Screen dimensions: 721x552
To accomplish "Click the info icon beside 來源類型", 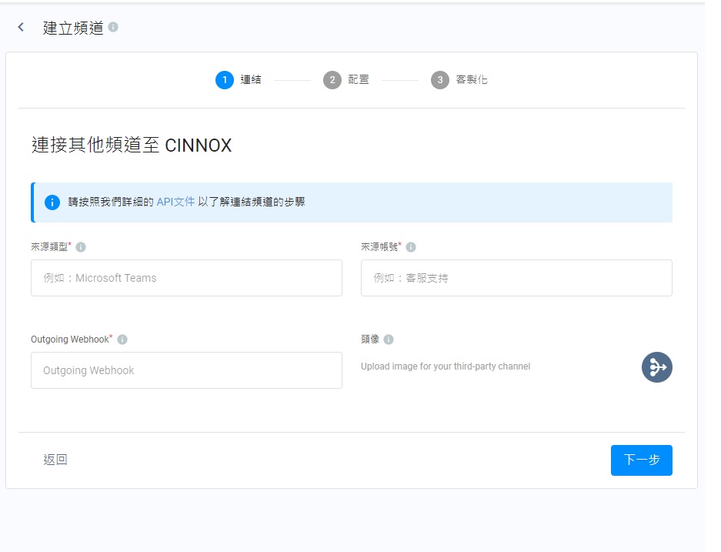I will click(x=81, y=247).
